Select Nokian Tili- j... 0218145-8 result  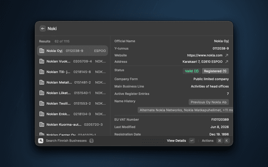(x=72, y=72)
